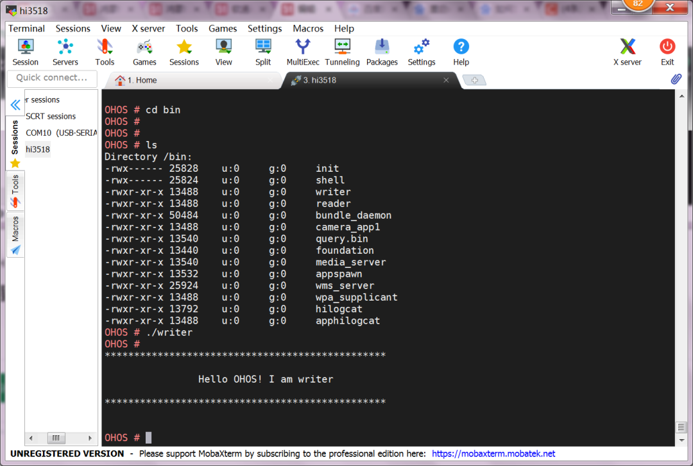
Task: Click 'Hello OHOS! I am writer' text
Action: click(x=266, y=379)
